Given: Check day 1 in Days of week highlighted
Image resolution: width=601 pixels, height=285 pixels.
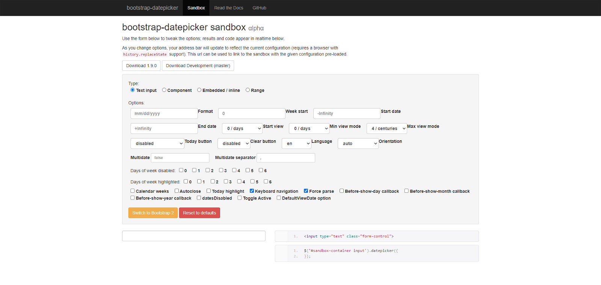Looking at the screenshot, I should [x=199, y=181].
